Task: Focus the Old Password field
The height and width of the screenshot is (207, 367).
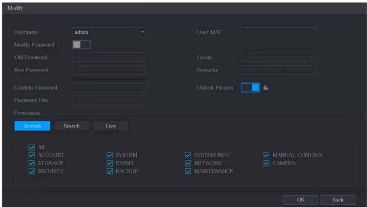Action: click(109, 57)
